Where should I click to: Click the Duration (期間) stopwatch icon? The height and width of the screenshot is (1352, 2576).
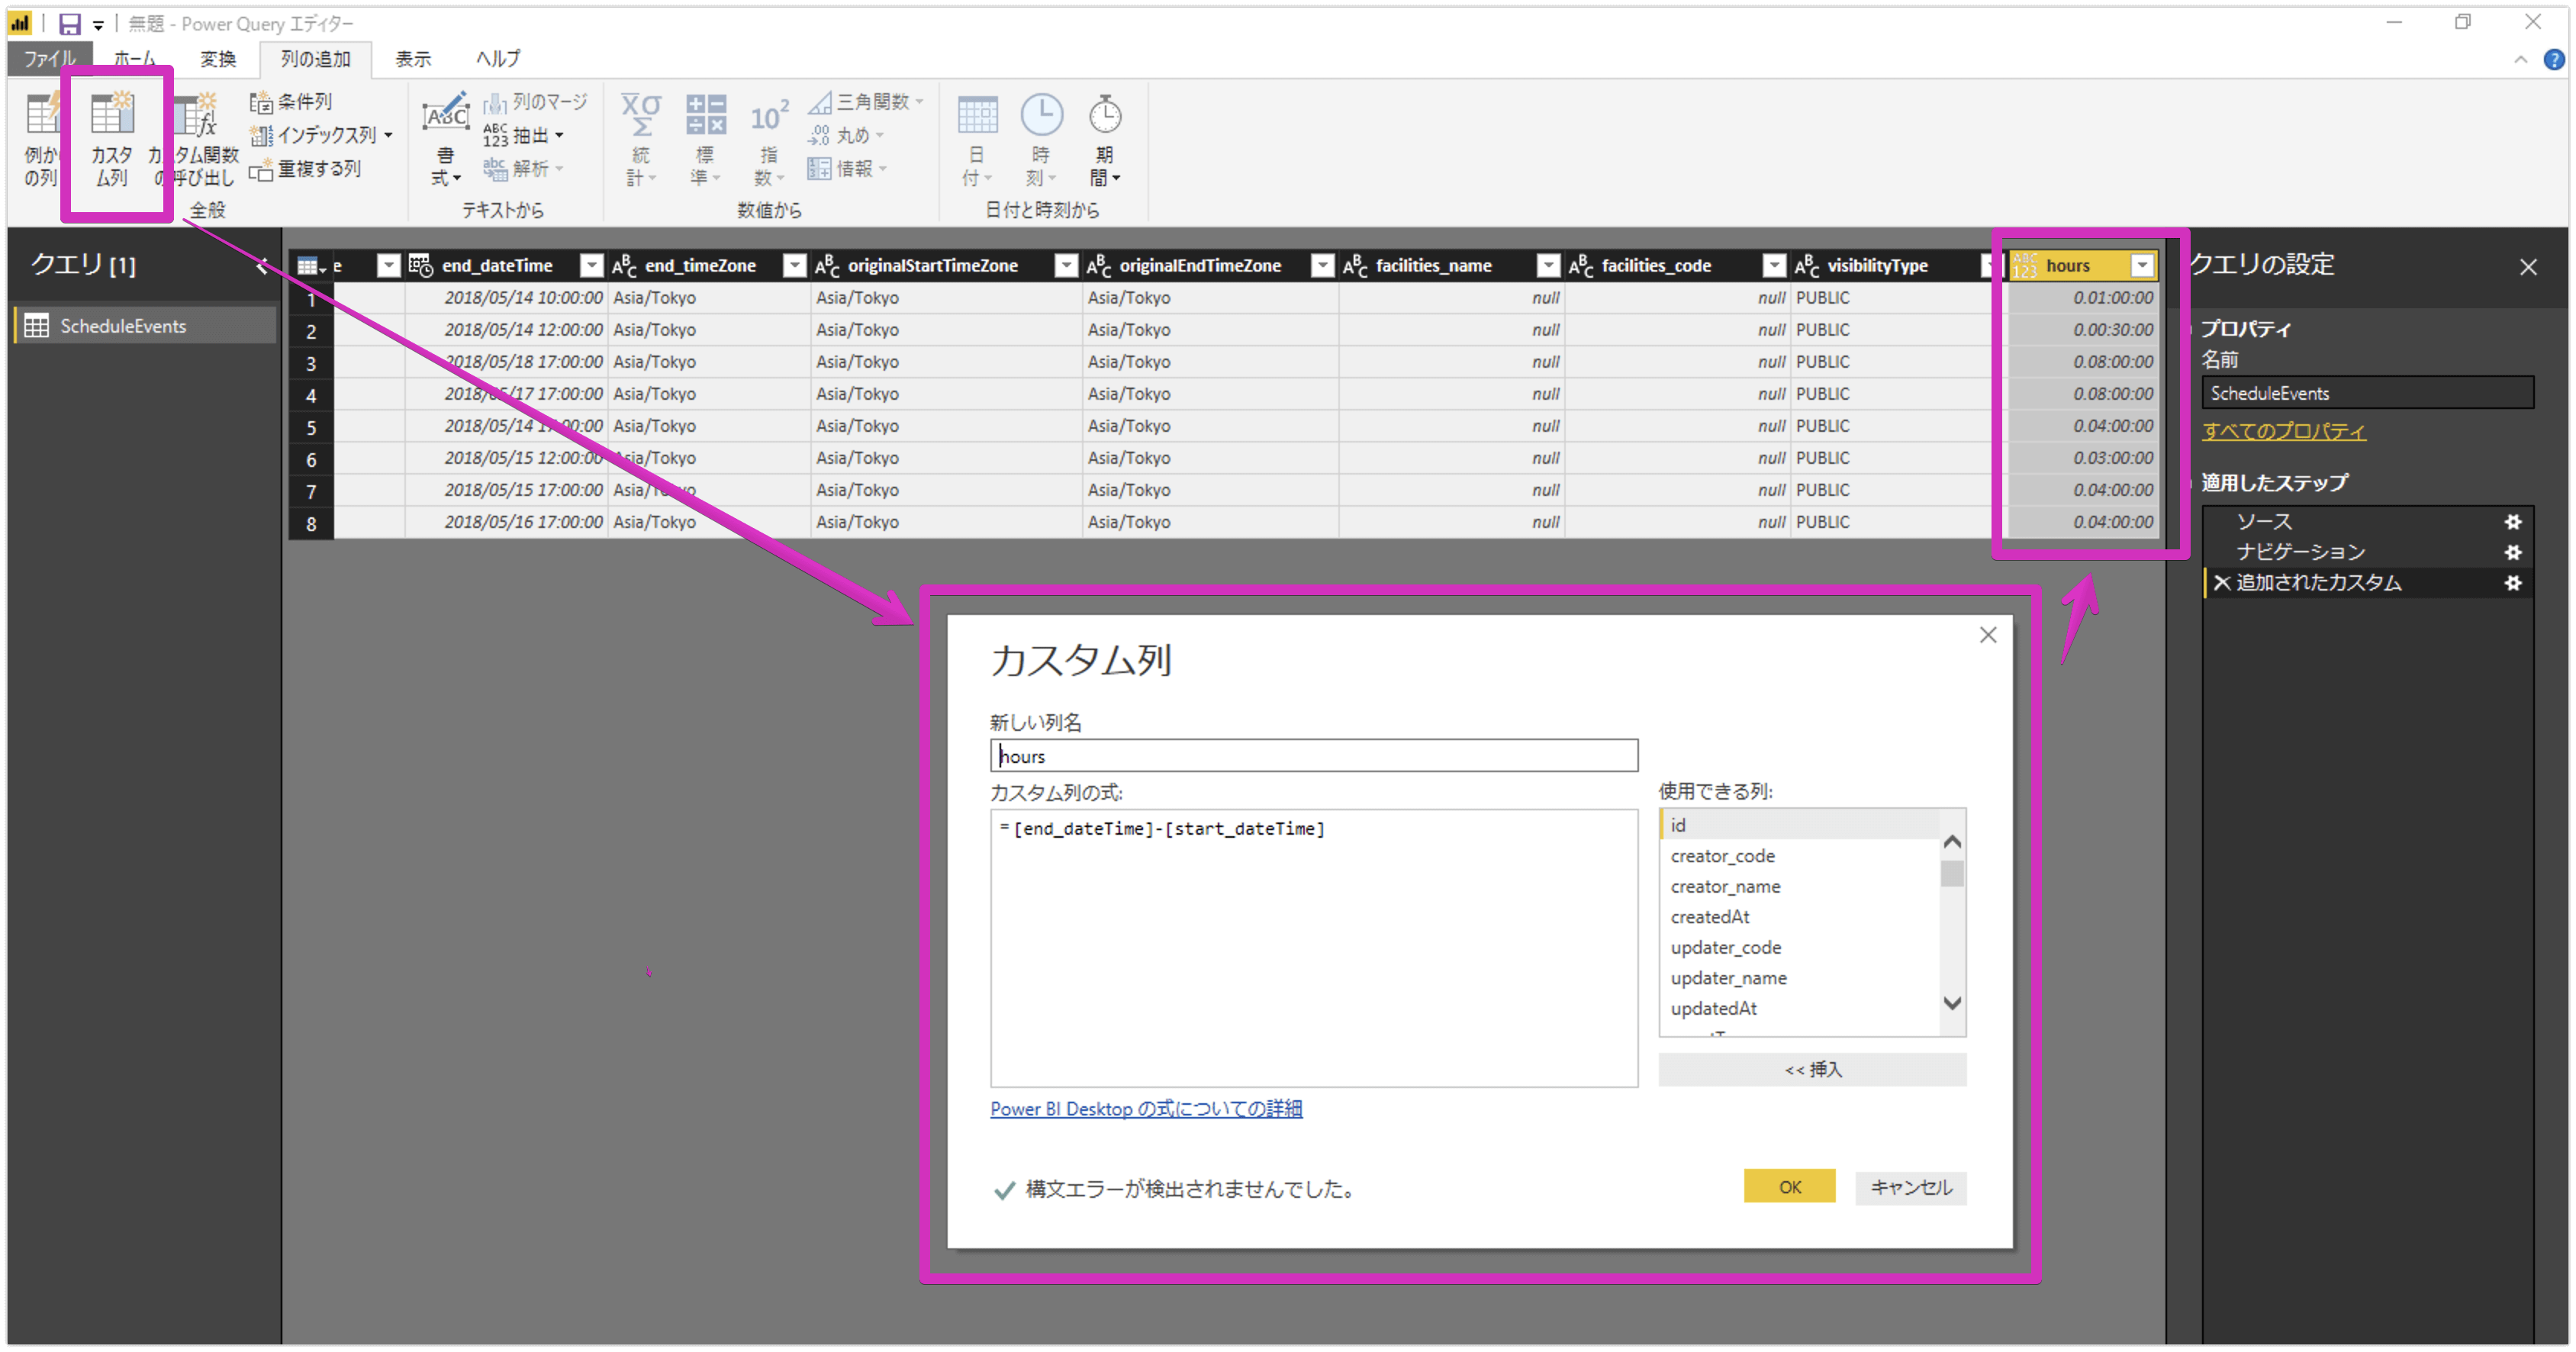(x=1104, y=116)
